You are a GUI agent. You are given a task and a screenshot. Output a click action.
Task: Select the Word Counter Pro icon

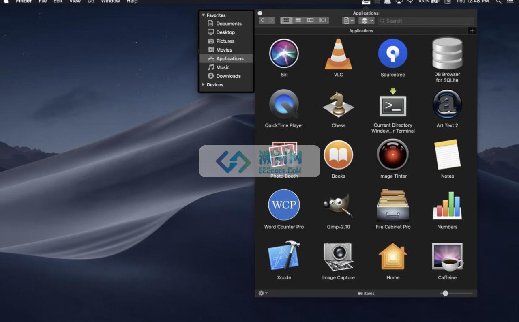284,205
